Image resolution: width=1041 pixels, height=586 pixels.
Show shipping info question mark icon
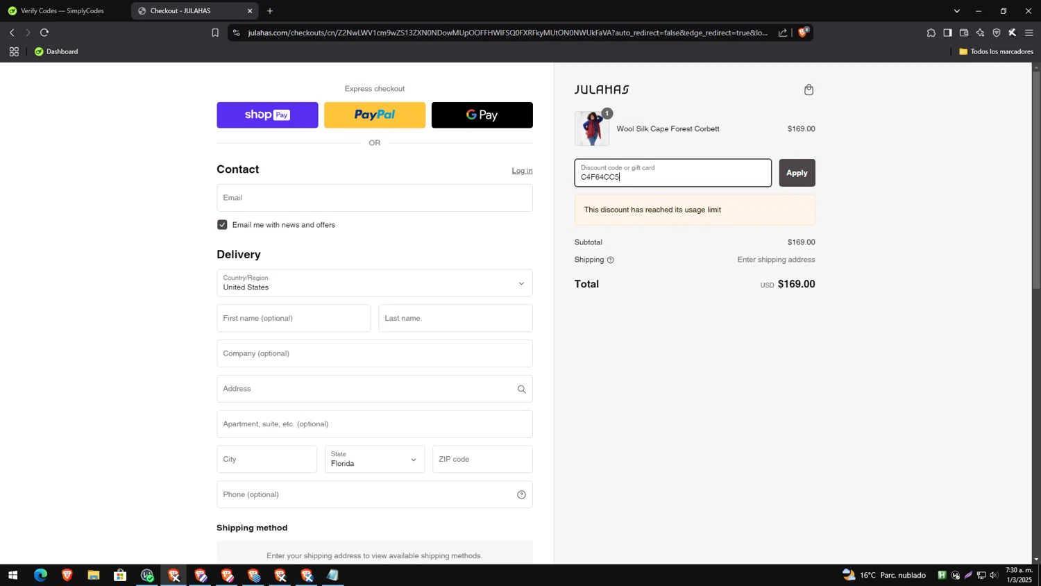click(611, 260)
